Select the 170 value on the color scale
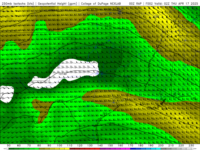 click(x=130, y=145)
